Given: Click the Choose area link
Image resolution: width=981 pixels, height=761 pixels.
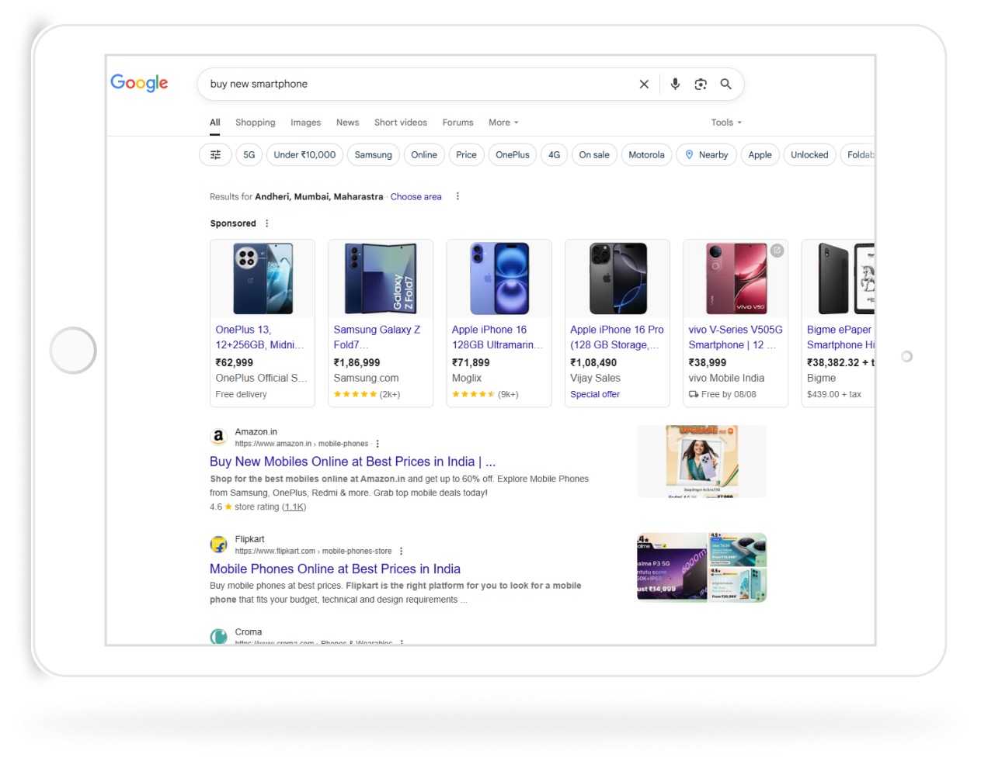Looking at the screenshot, I should coord(416,197).
